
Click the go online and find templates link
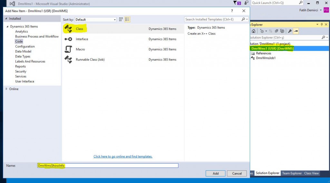(x=123, y=157)
